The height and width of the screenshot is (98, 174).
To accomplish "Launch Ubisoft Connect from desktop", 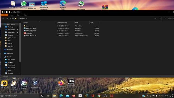I will click(x=24, y=85).
